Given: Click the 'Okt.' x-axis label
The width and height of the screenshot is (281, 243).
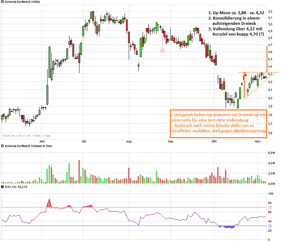Looking at the screenshot, I should tap(214, 141).
